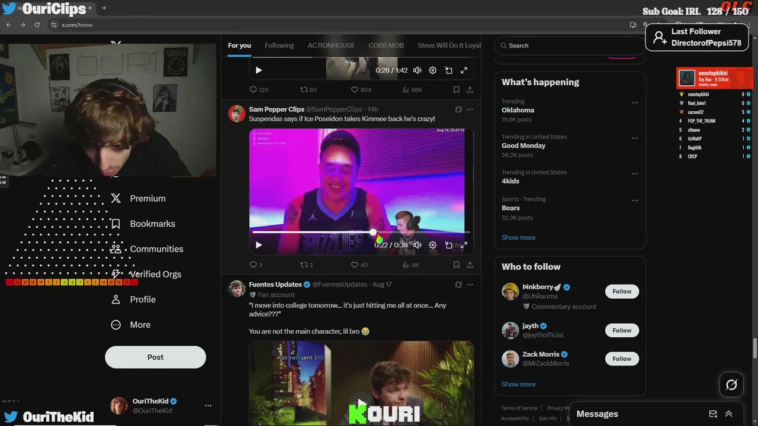The height and width of the screenshot is (426, 758).
Task: Open the Steve Will Do It Loyal tab
Action: click(448, 46)
